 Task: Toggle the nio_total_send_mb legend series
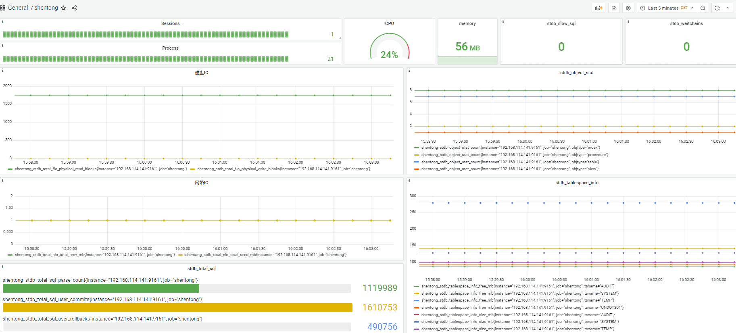tap(265, 255)
